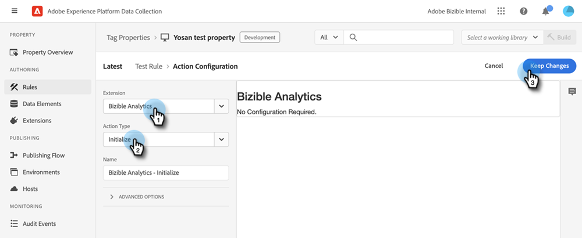Click the Tag Properties breadcrumb link

click(129, 38)
